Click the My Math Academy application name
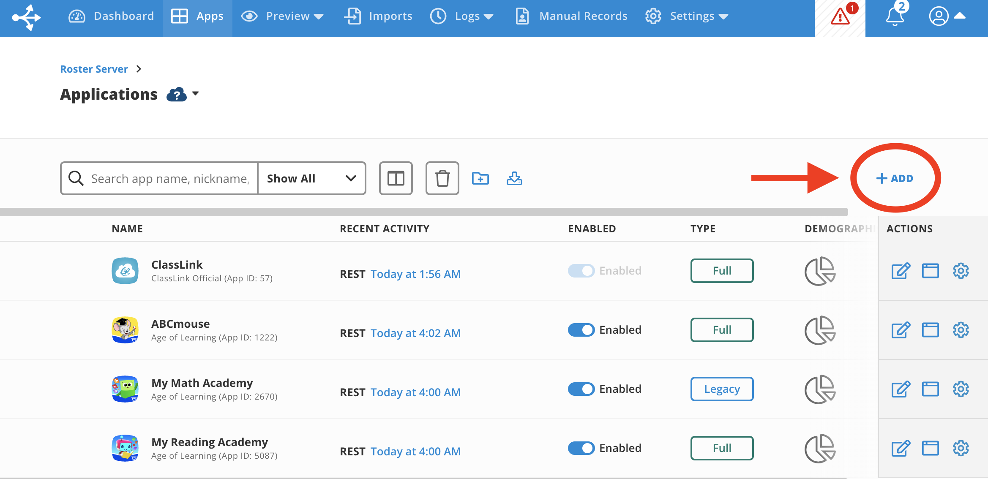 [x=202, y=383]
